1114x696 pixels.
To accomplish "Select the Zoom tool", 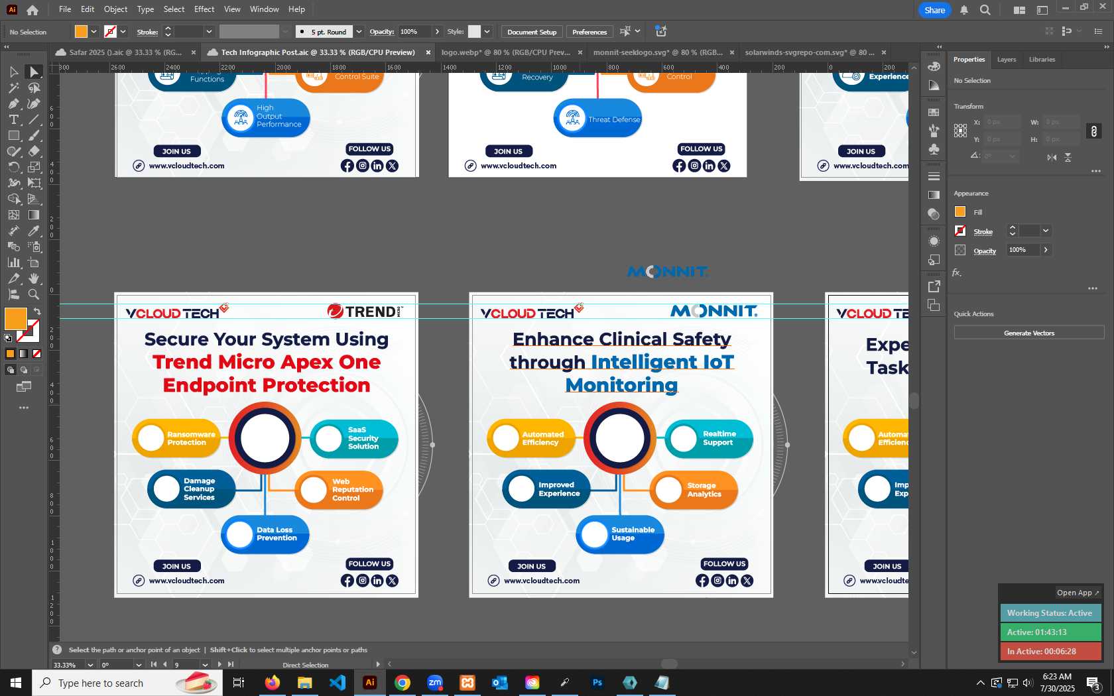I will pos(34,294).
